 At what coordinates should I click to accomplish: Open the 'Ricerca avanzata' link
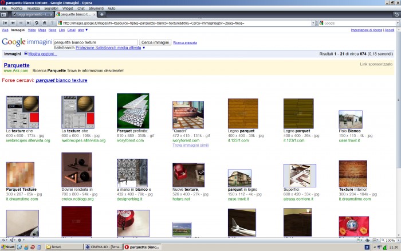coord(185,43)
